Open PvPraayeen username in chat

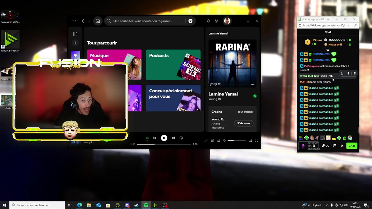coord(312,66)
